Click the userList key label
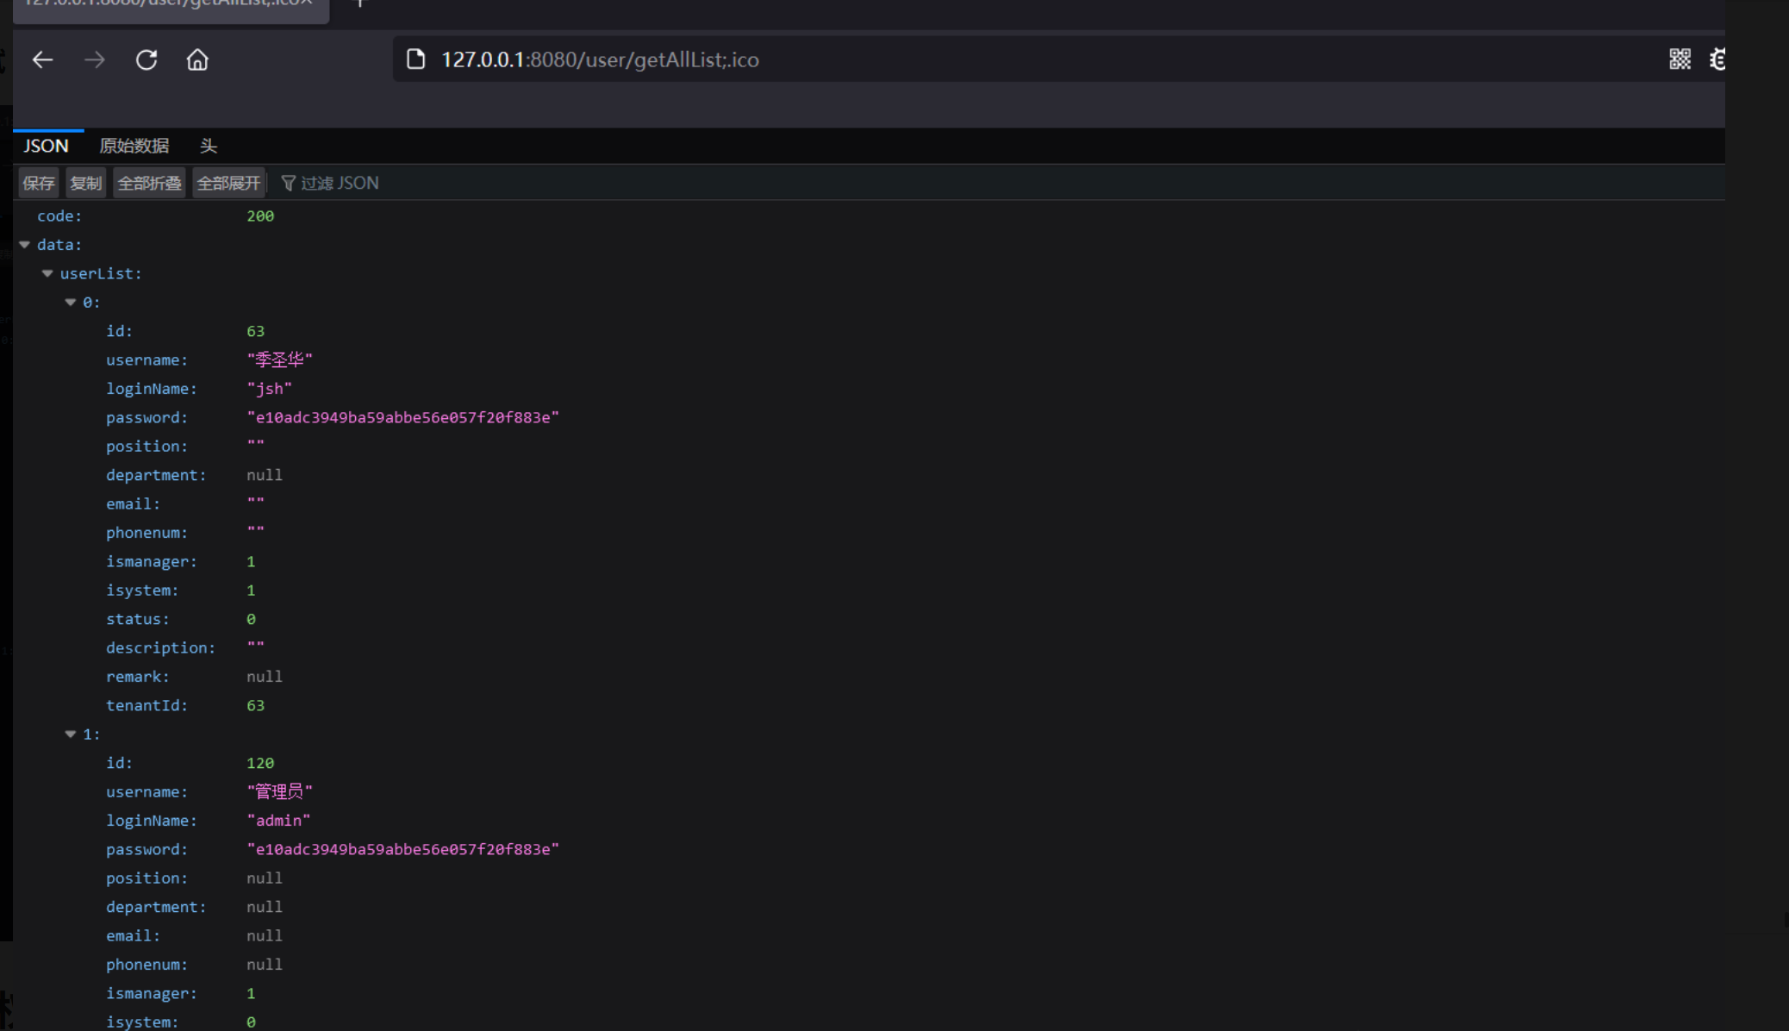The image size is (1789, 1031). tap(101, 273)
